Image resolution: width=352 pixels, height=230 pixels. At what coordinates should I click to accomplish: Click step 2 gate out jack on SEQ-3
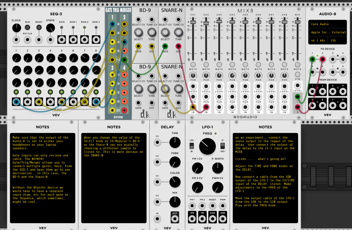(27, 102)
